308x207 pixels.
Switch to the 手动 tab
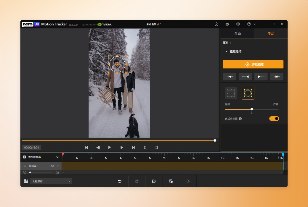tap(271, 34)
